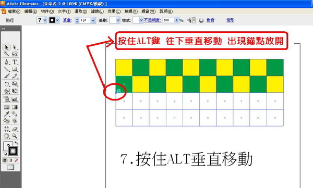Select the Direct Selection tool
313x188 pixels.
pos(15,47)
